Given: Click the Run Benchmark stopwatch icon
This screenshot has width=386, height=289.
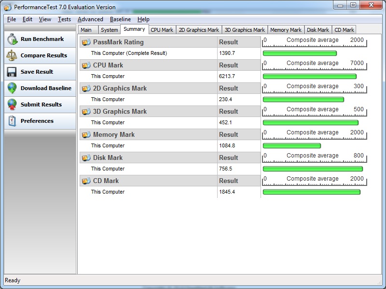Looking at the screenshot, I should [x=12, y=39].
